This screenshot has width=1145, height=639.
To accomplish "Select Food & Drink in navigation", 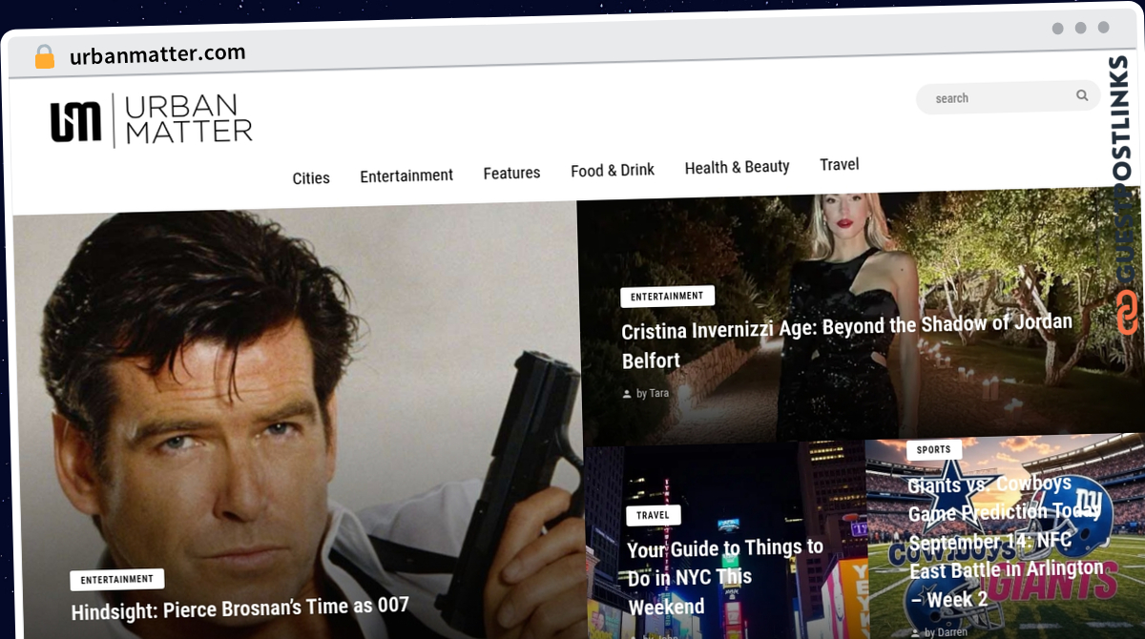I will coord(613,170).
